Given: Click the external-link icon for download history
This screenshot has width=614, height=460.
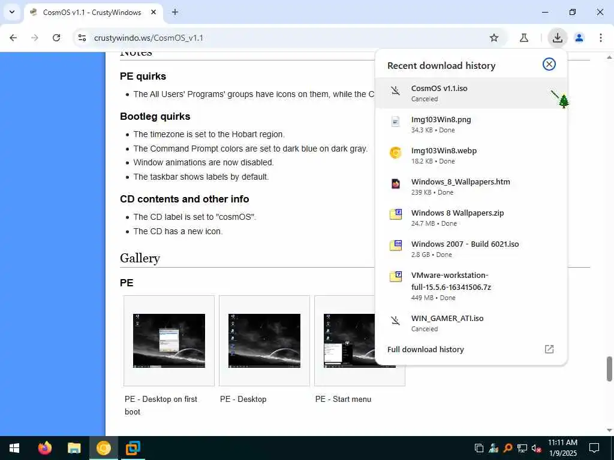Looking at the screenshot, I should tap(549, 349).
